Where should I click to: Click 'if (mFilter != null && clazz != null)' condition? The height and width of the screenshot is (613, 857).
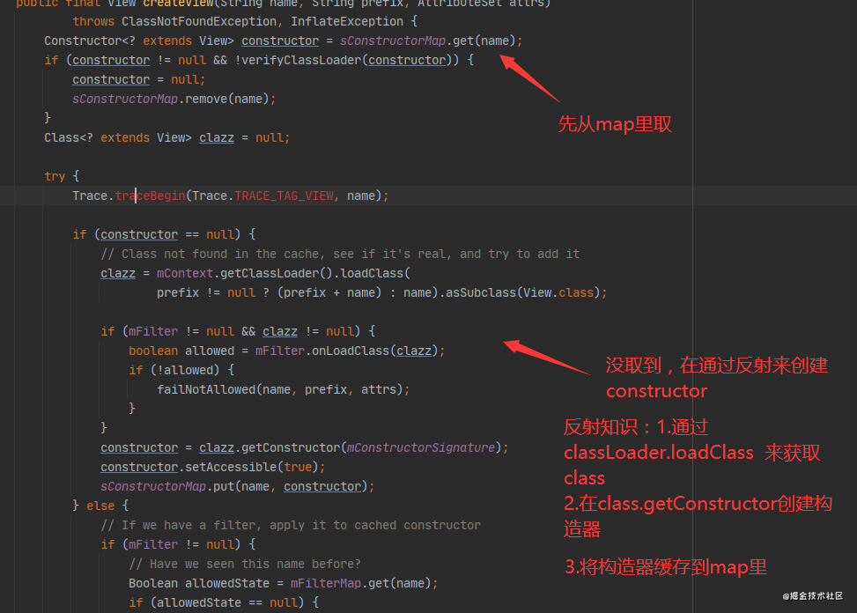pos(238,332)
